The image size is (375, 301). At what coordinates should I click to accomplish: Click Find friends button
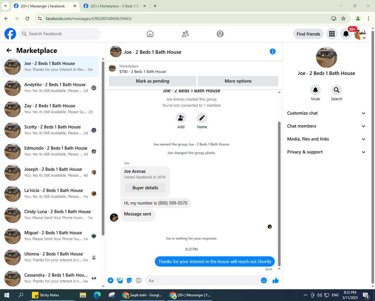[x=308, y=34]
